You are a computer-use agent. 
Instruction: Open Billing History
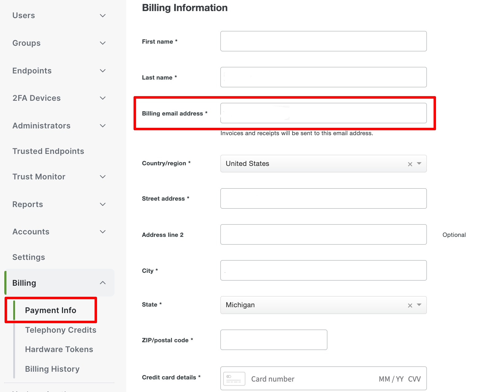[x=52, y=369]
